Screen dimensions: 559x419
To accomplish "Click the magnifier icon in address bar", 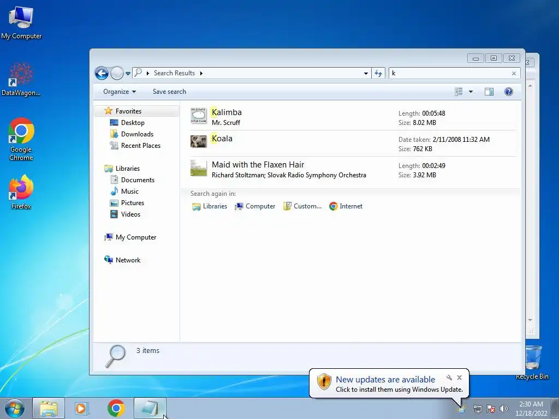I will point(138,73).
